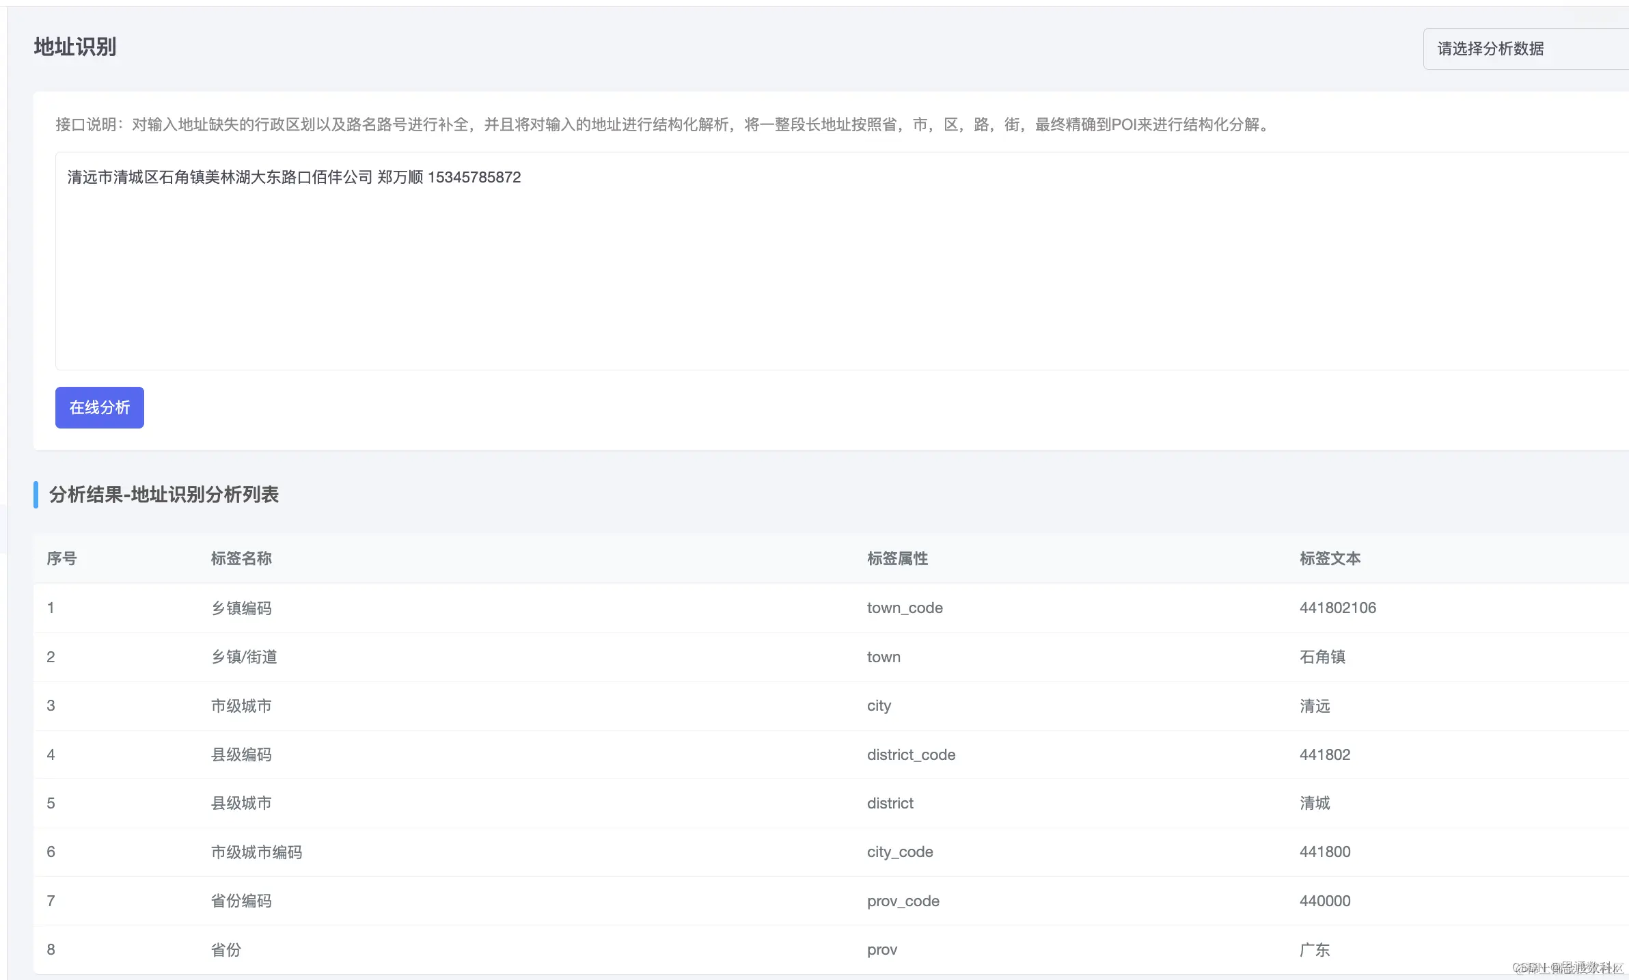Screen dimensions: 1629x980
Task: Click the 石角镇 text cell
Action: 1322,657
